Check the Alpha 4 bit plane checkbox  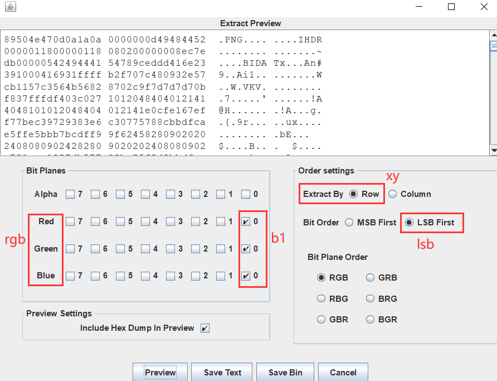tap(145, 194)
